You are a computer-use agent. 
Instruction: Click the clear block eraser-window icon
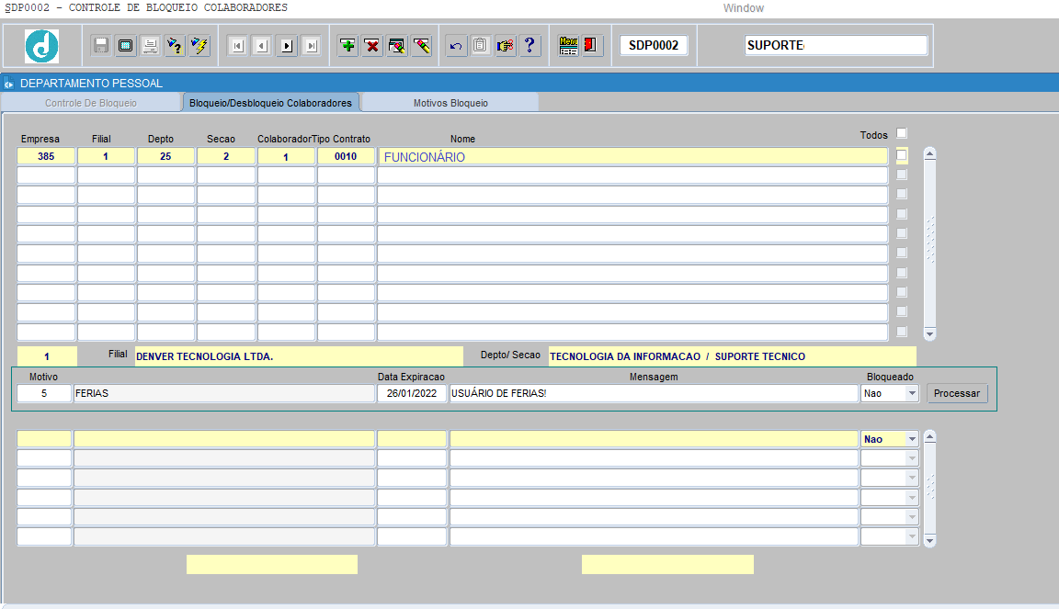point(397,45)
